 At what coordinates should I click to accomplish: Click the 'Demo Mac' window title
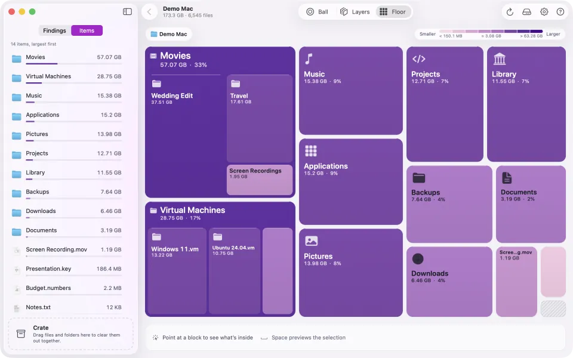pyautogui.click(x=178, y=8)
